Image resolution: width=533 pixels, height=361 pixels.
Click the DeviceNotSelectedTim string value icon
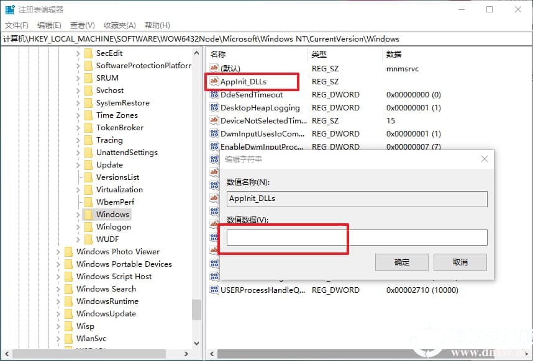tap(214, 120)
